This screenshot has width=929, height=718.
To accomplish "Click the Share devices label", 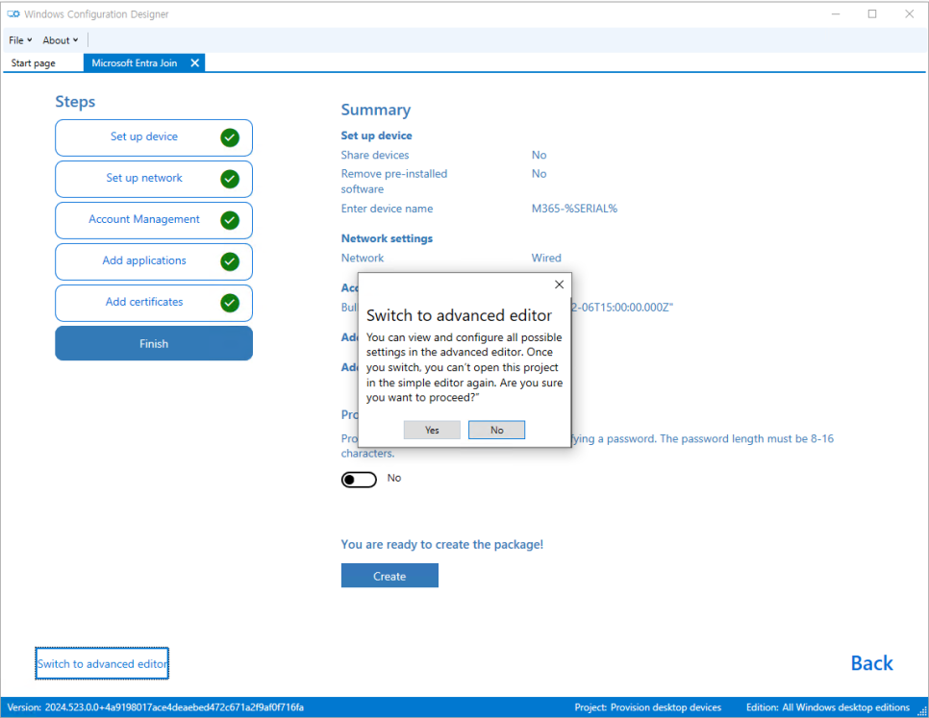I will (x=374, y=155).
